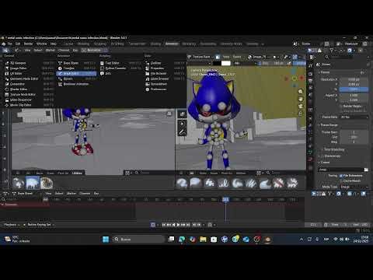373x280 pixels.
Task: Click the blue current frame marker
Action: (x=226, y=199)
